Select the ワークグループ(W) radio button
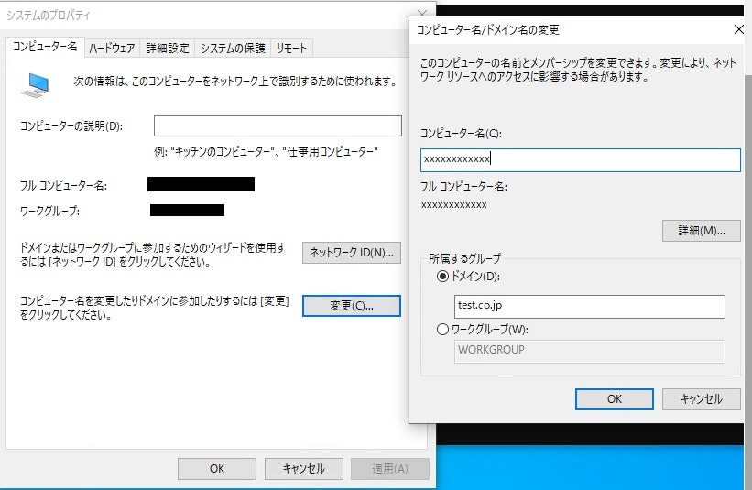 click(442, 330)
